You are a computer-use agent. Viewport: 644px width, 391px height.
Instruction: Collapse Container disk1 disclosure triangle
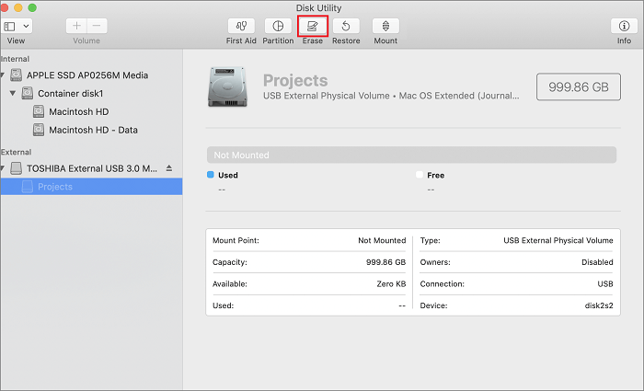[x=13, y=94]
